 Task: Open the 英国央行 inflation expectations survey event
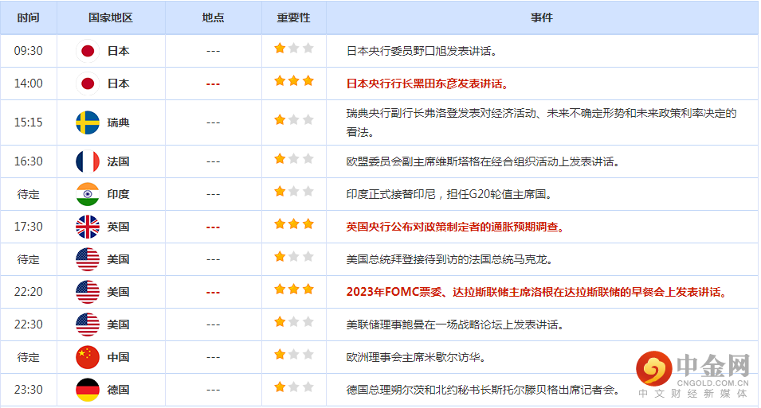[x=455, y=227]
